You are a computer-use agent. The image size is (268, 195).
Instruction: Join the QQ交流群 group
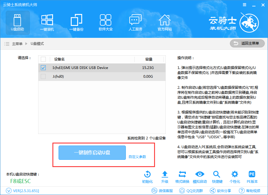tap(191, 191)
